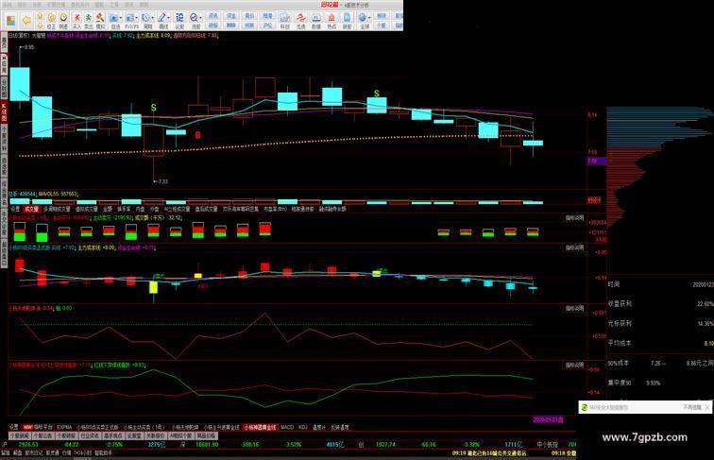The image size is (714, 460).
Task: Select the 多周期成交量 tab
Action: (57, 209)
